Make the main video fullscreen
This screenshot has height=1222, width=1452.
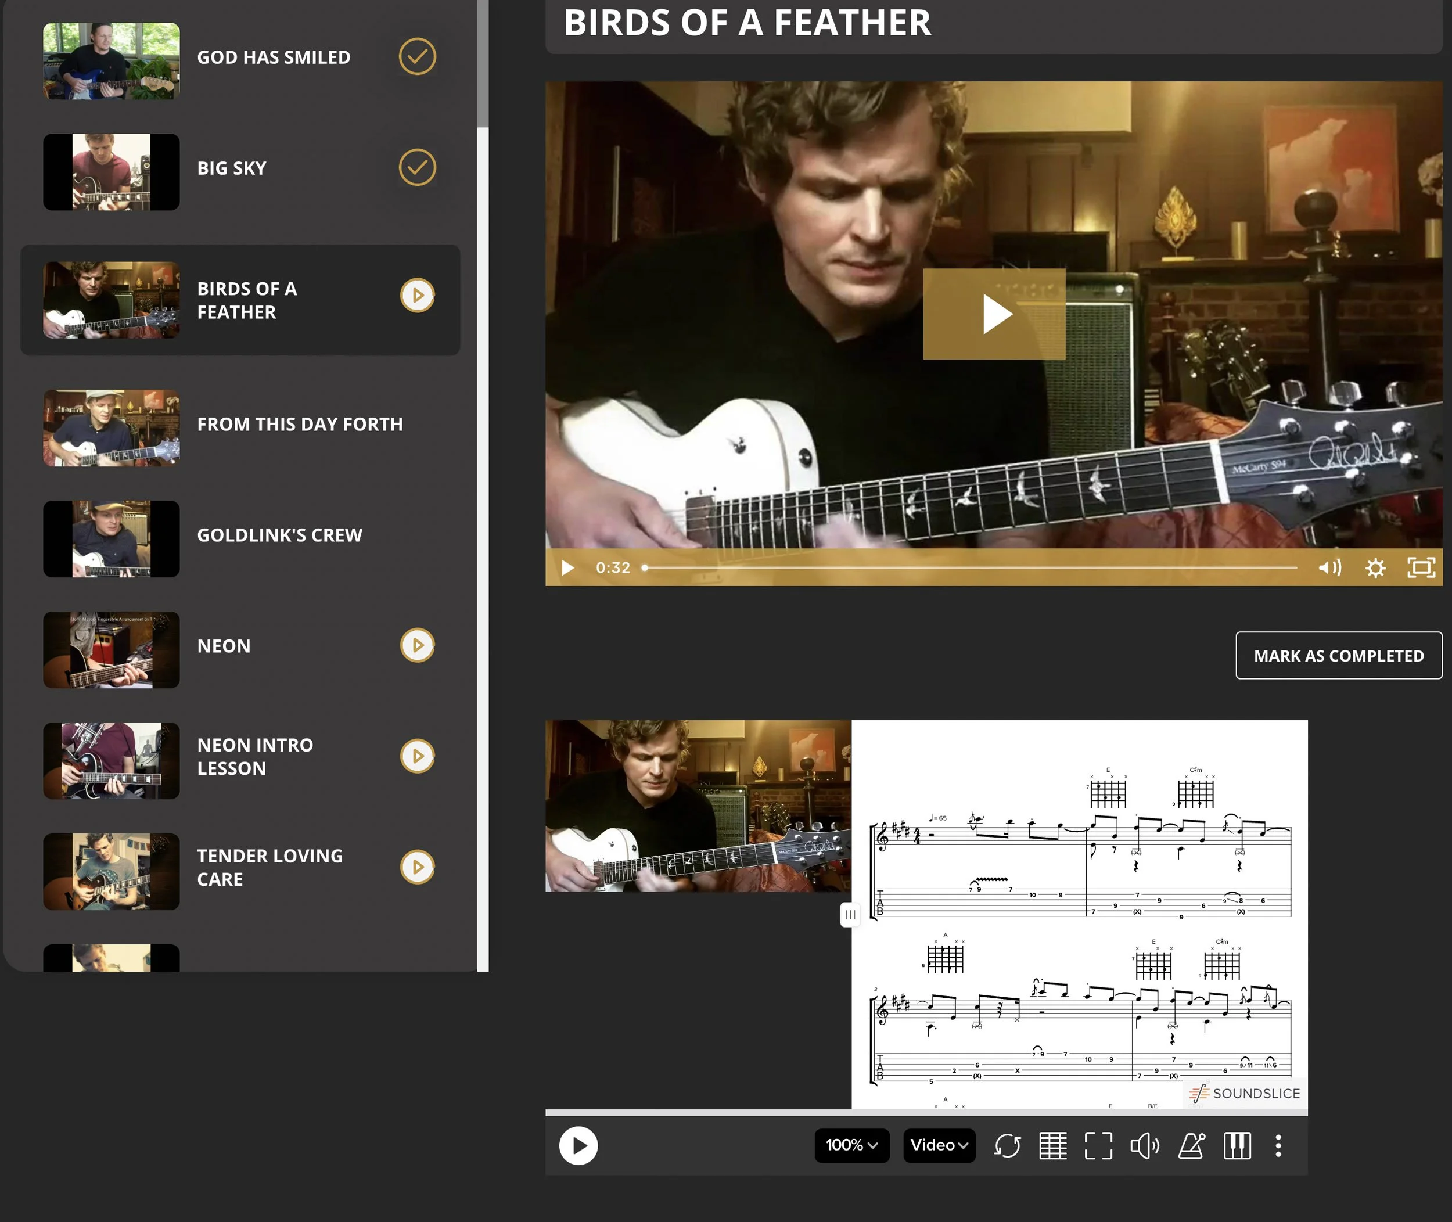pyautogui.click(x=1421, y=568)
